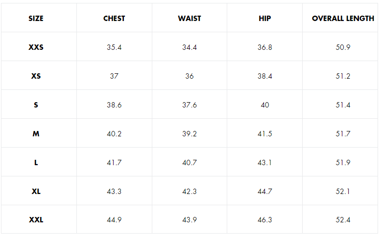This screenshot has width=382, height=237.
Task: Click the XL waist value 42.3
Action: 190,192
